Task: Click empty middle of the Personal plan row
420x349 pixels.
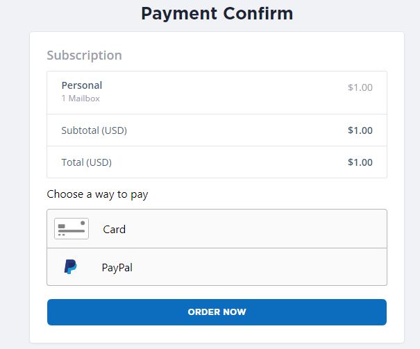Action: coord(222,92)
